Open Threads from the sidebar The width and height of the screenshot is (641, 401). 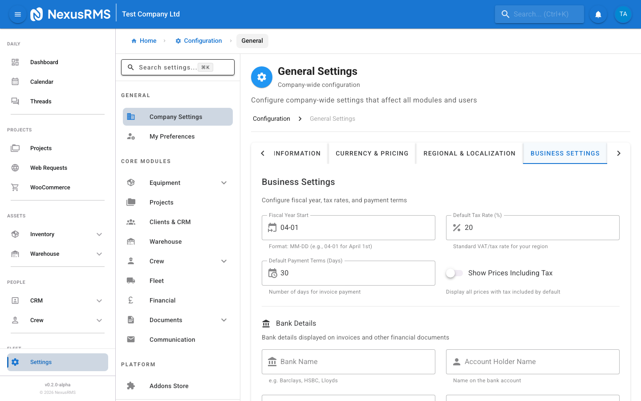[41, 101]
